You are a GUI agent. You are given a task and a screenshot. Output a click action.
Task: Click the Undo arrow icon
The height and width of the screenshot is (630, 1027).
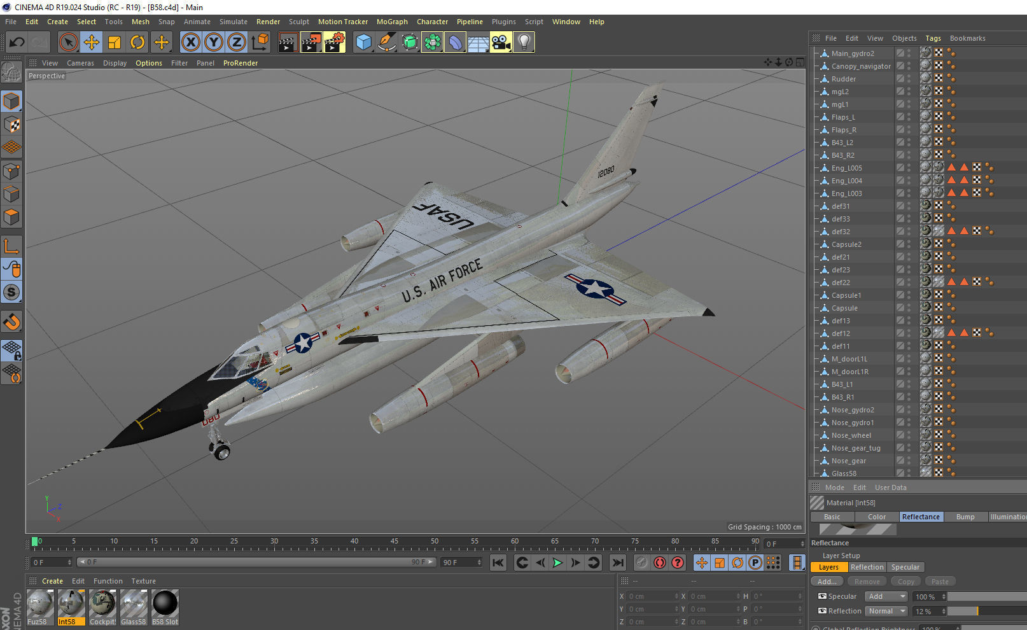click(x=17, y=43)
